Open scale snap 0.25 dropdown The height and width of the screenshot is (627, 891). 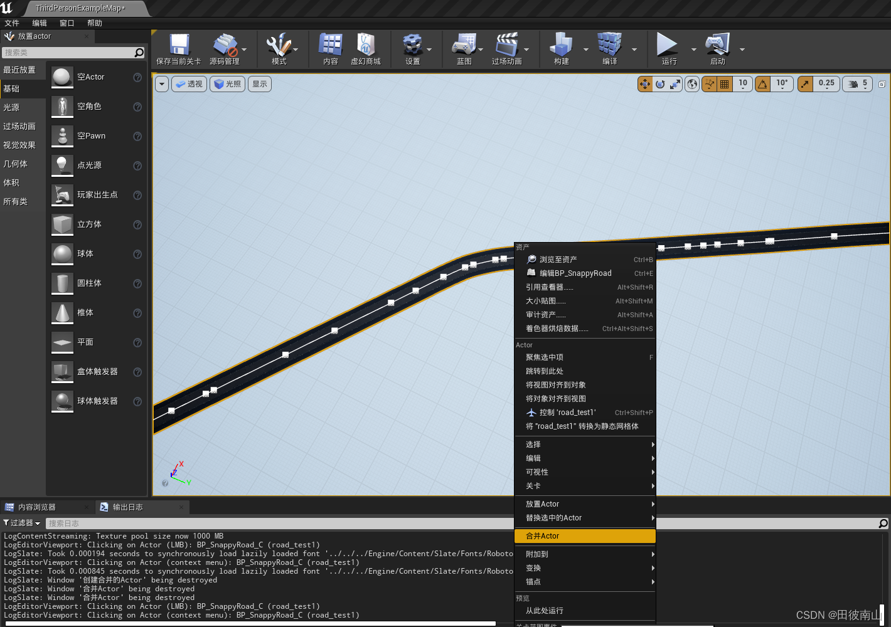(826, 84)
